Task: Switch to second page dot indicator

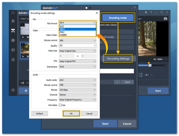Action: pyautogui.click(x=90, y=8)
